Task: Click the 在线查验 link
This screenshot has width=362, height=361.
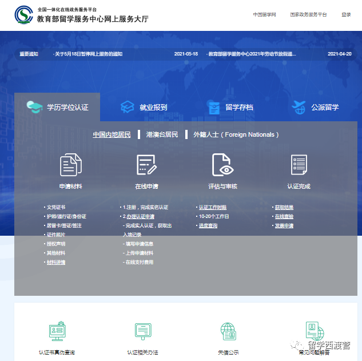Action: tap(284, 216)
